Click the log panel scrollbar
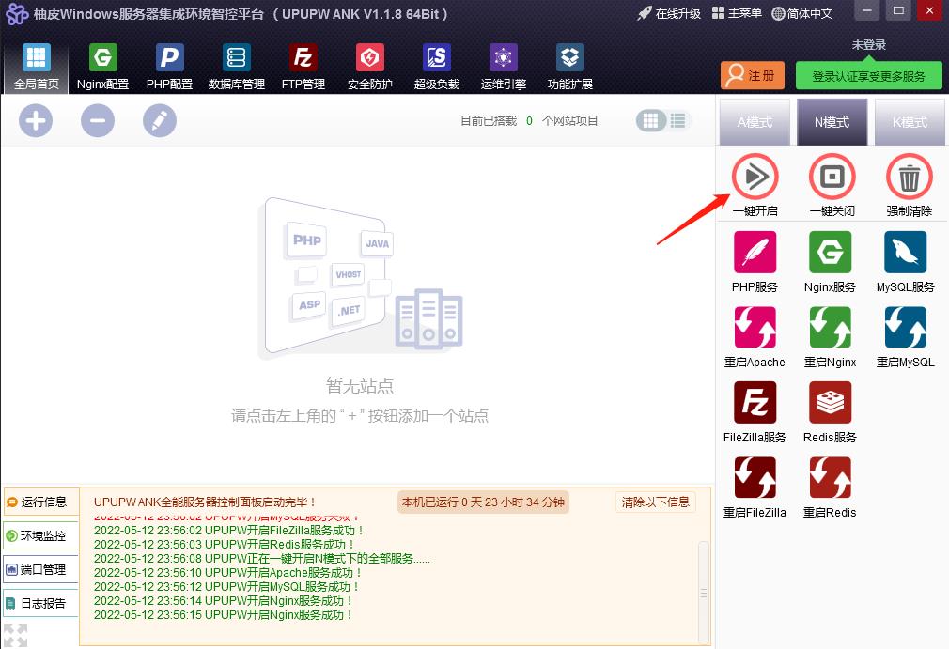The height and width of the screenshot is (649, 949). pyautogui.click(x=703, y=593)
